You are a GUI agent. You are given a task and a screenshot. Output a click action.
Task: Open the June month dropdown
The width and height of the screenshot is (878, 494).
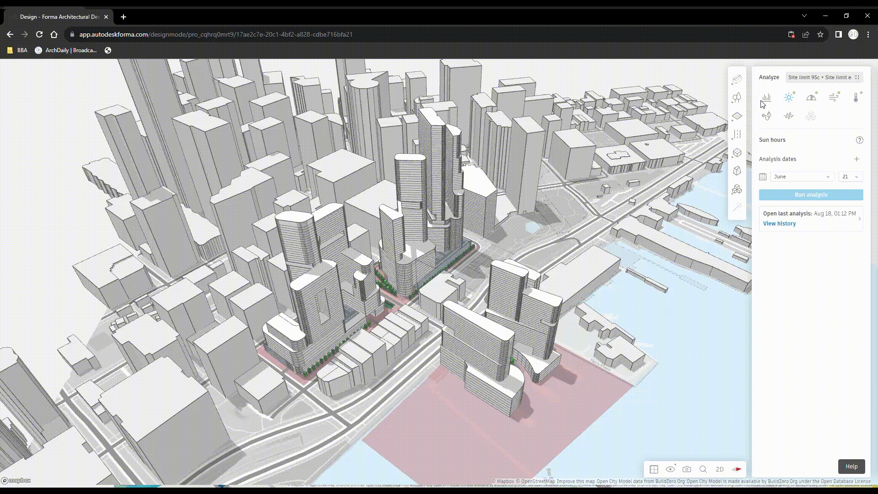tap(802, 177)
